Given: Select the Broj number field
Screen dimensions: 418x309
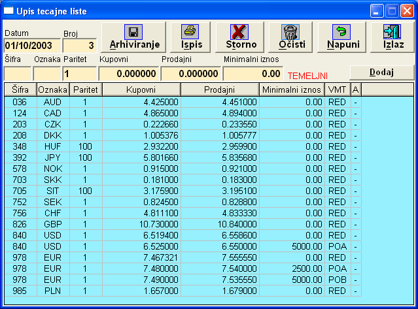Looking at the screenshot, I should pyautogui.click(x=79, y=46).
